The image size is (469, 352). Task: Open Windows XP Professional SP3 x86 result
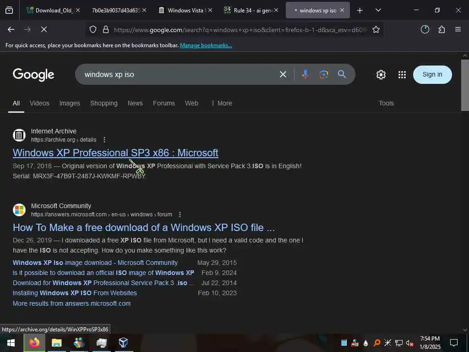tap(115, 153)
